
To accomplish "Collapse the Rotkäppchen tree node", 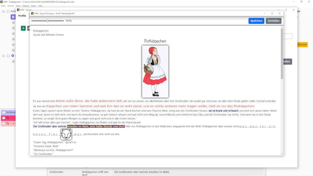I will [x=4, y=11].
